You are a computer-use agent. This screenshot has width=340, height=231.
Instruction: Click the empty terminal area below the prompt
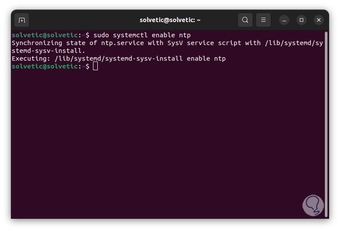click(164, 143)
